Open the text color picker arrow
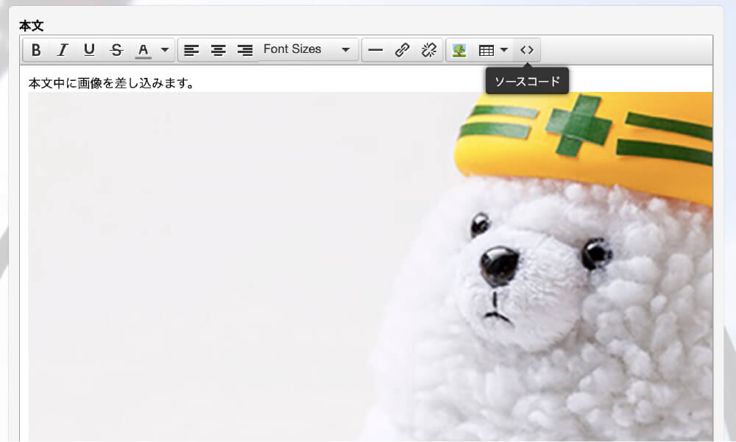The height and width of the screenshot is (442, 736). tap(165, 50)
